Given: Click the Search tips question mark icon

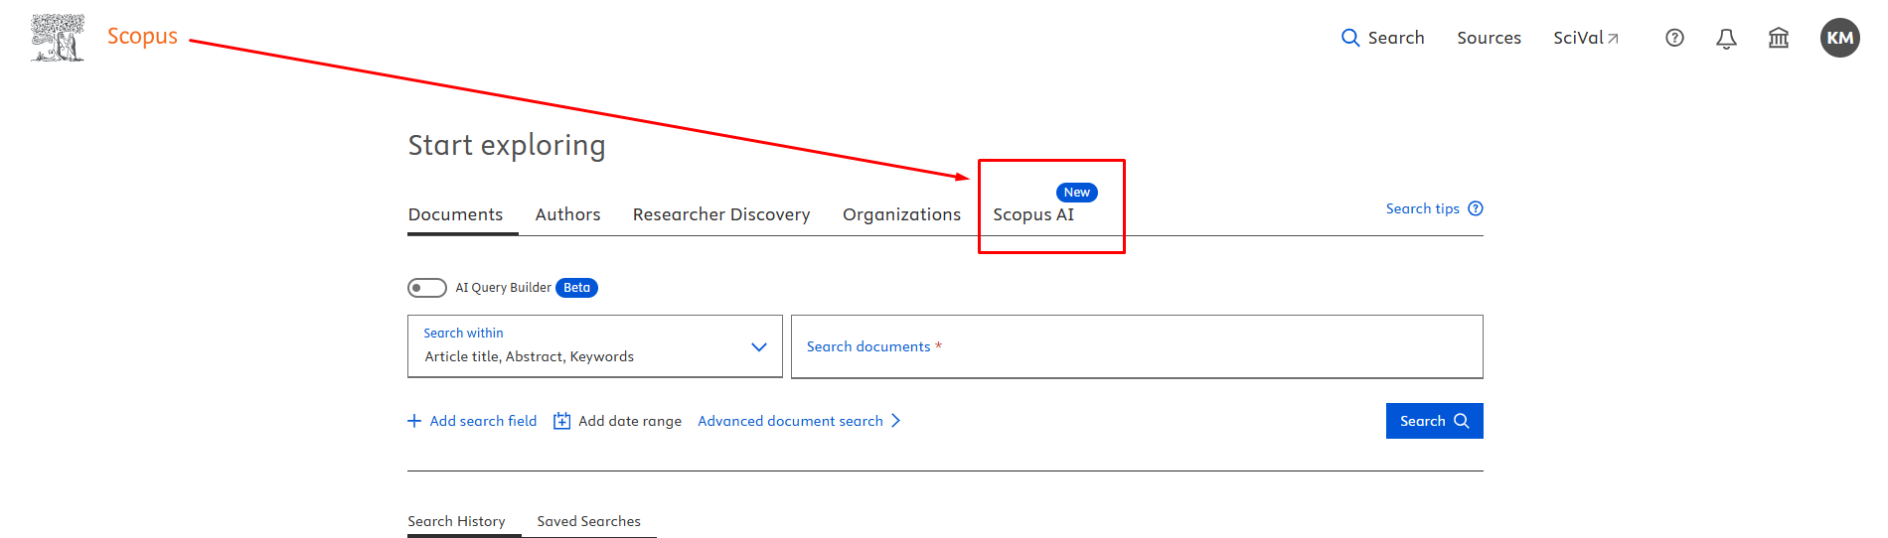Looking at the screenshot, I should click(1476, 208).
